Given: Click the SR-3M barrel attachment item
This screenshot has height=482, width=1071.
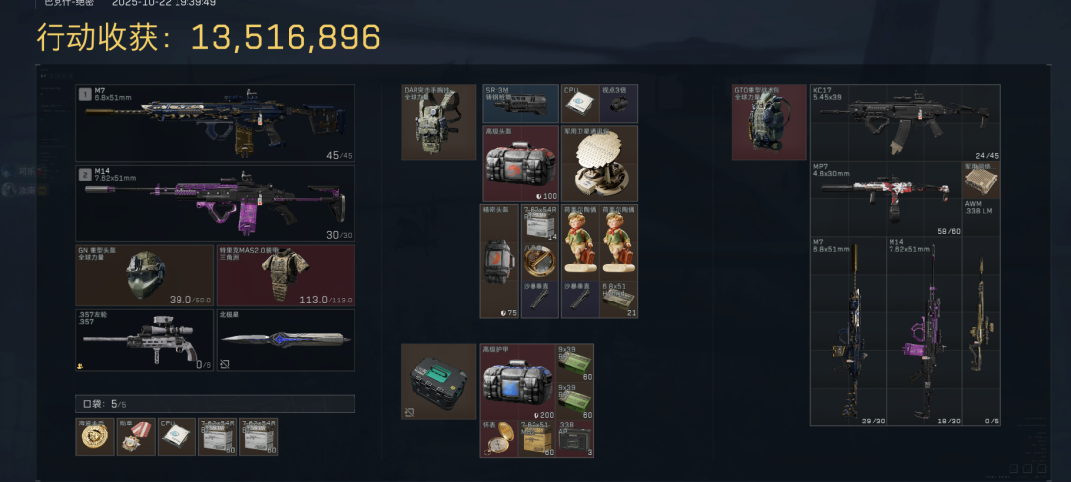Looking at the screenshot, I should tap(521, 104).
